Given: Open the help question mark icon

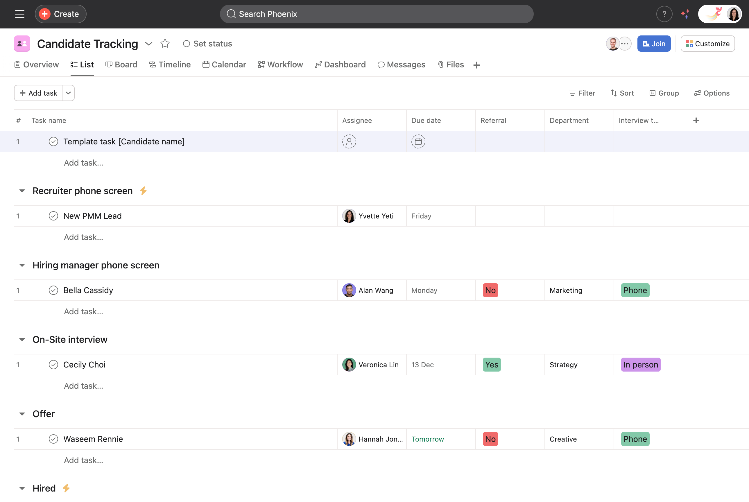Looking at the screenshot, I should (x=664, y=14).
